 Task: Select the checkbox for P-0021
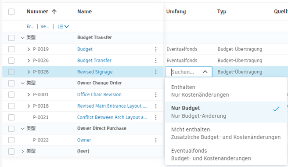tap(11, 117)
